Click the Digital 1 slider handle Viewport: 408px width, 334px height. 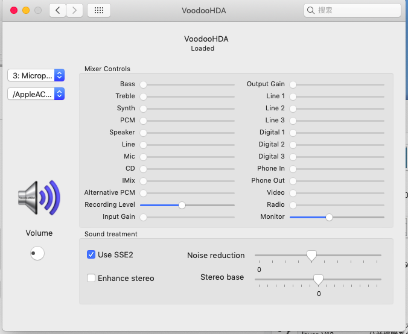293,133
